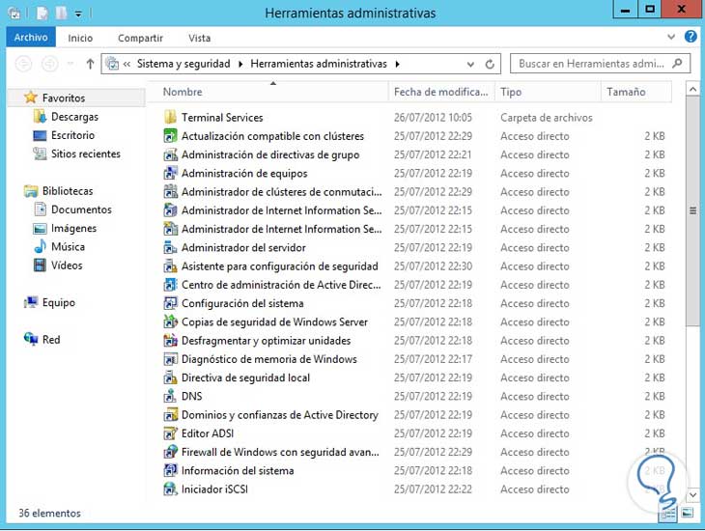
Task: Open Escritorio in the sidebar
Action: pyautogui.click(x=72, y=135)
